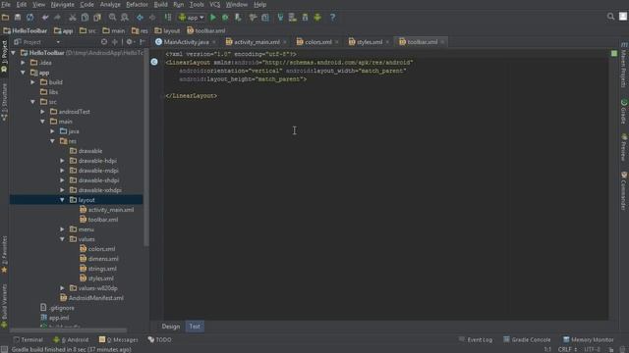Open the Gradle Console
629x353 pixels.
click(x=527, y=340)
